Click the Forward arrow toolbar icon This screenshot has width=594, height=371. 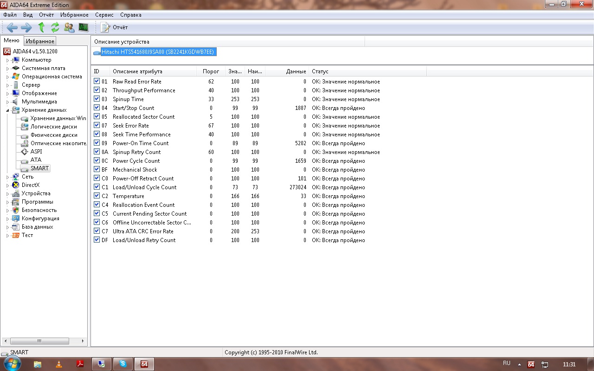coord(26,27)
